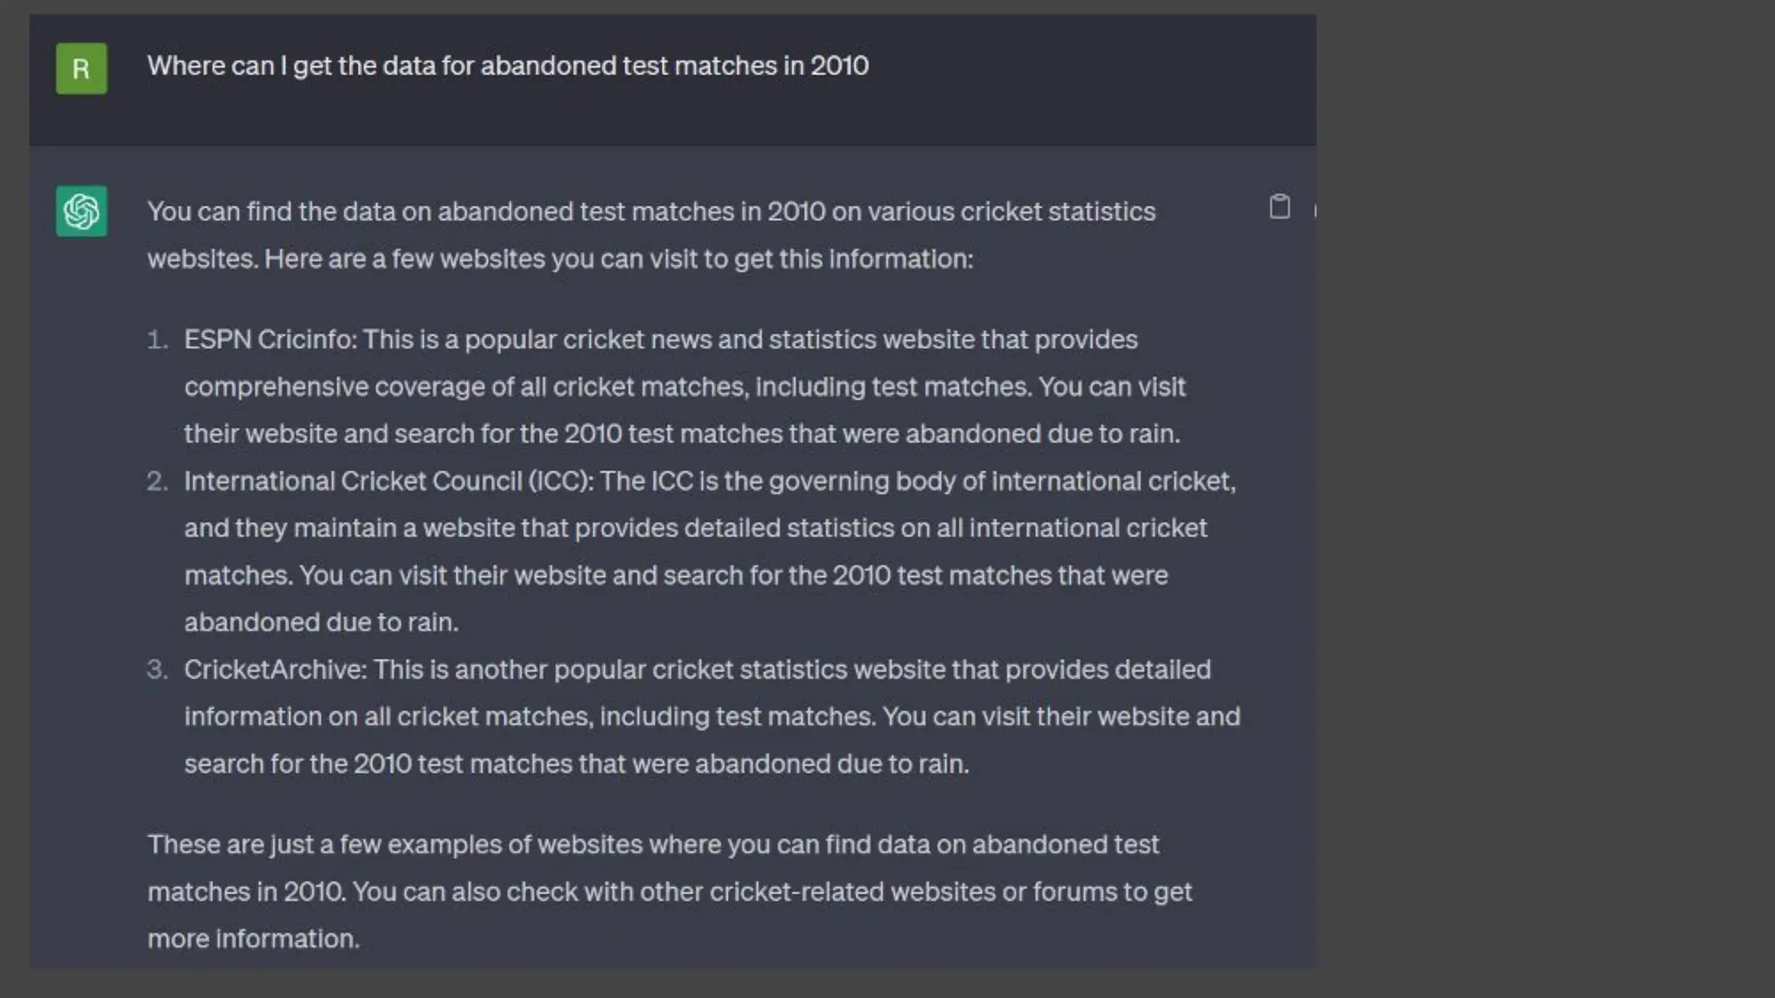Click list number 3 beside CricketArchive
This screenshot has height=998, width=1775.
click(157, 670)
